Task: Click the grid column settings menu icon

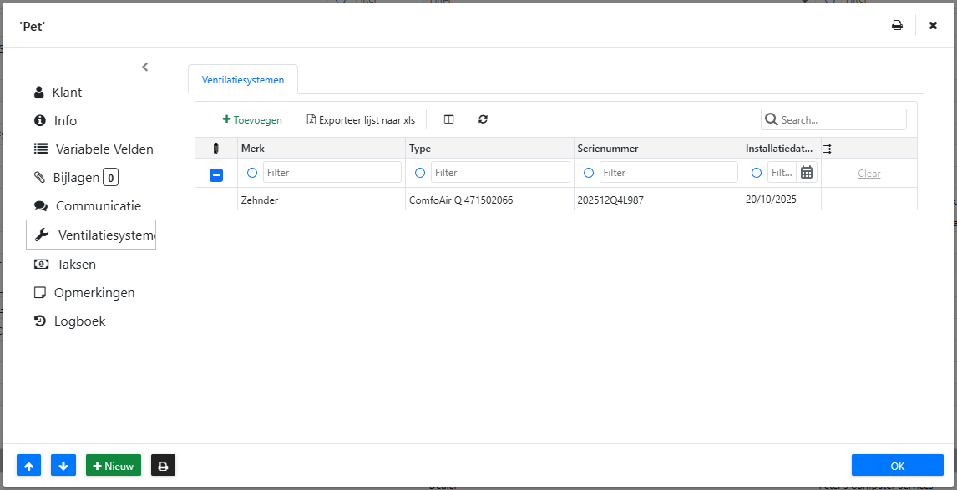Action: pos(827,149)
